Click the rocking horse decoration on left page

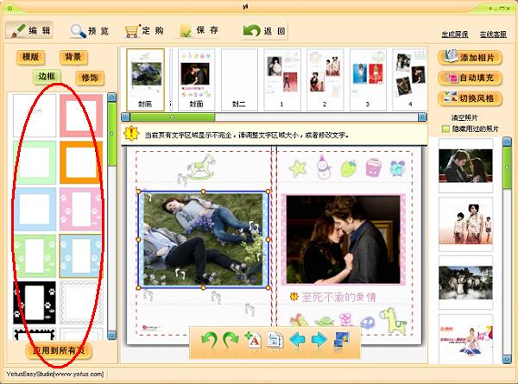coord(200,167)
